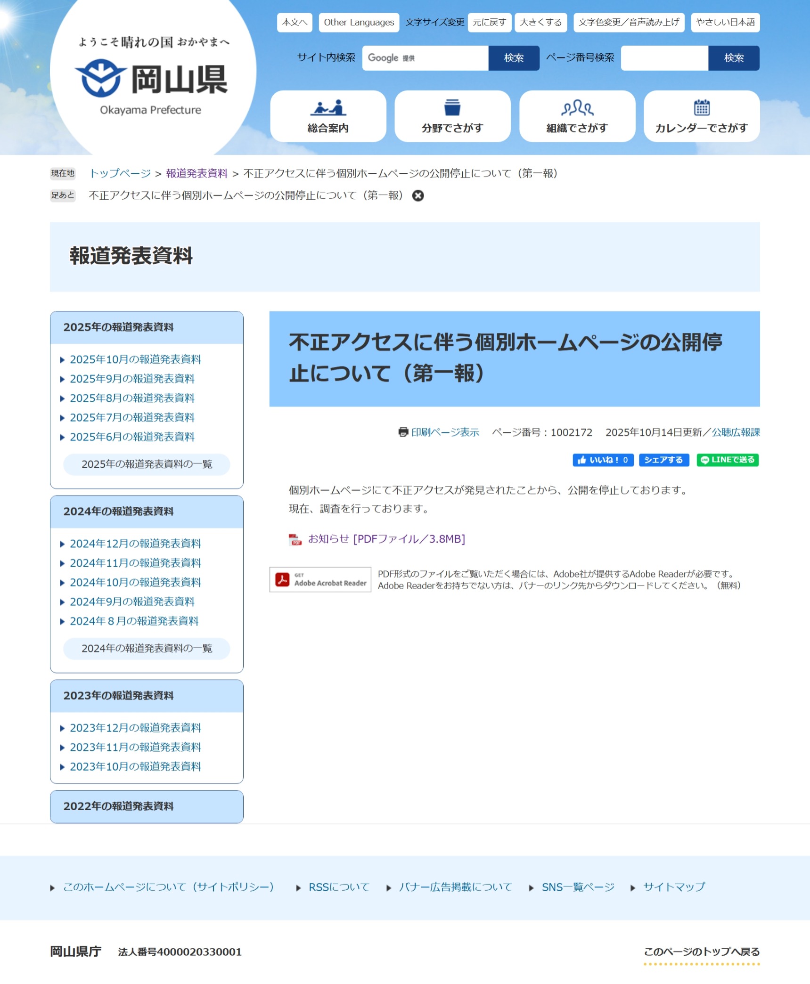Viewport: 810px width, 984px height.
Task: Select Other Languages in top menu
Action: click(359, 23)
